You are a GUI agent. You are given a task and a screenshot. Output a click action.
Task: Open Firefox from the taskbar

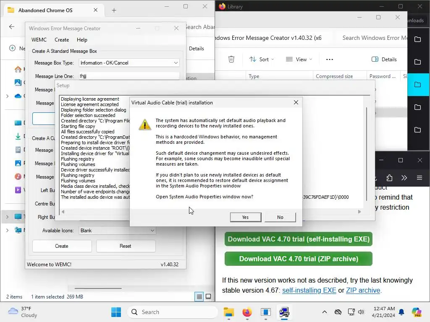tap(247, 312)
